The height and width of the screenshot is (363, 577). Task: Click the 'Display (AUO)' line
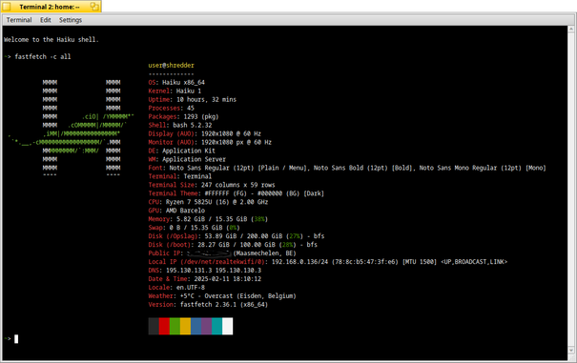click(205, 133)
